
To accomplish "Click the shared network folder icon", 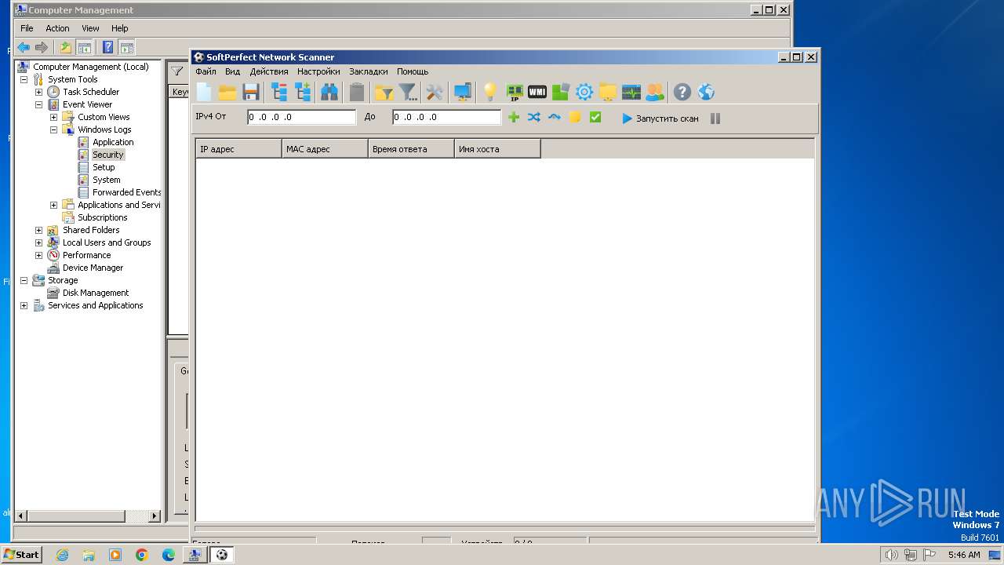I will click(x=608, y=93).
